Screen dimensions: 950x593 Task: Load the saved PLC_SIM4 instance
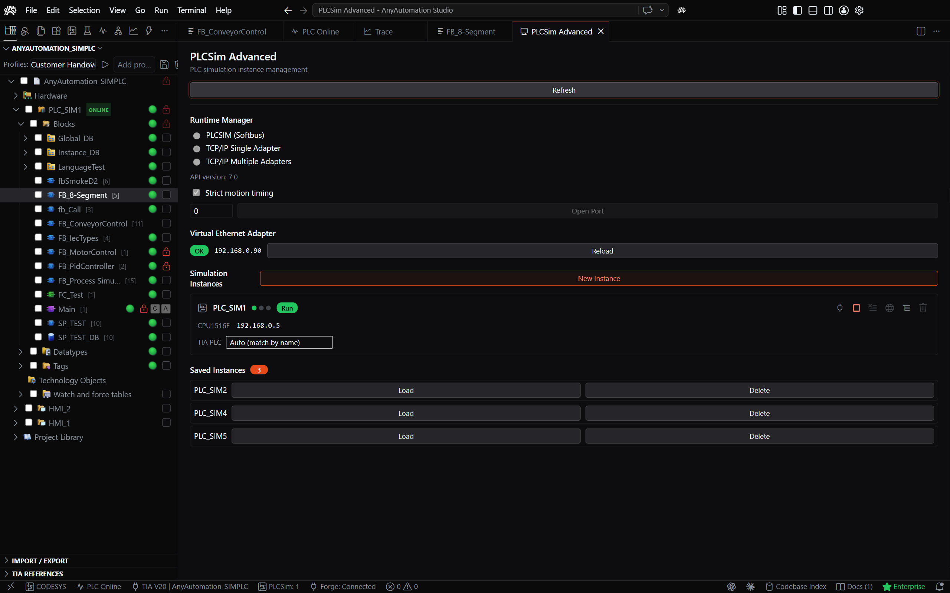[406, 413]
